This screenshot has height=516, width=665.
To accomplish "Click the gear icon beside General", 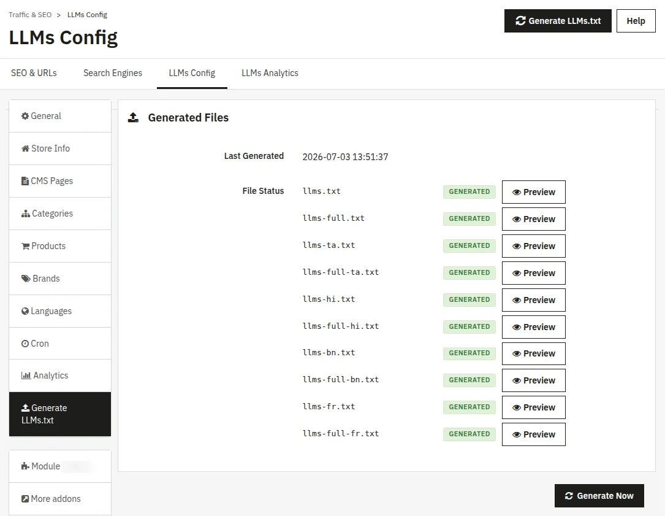I will pyautogui.click(x=25, y=116).
